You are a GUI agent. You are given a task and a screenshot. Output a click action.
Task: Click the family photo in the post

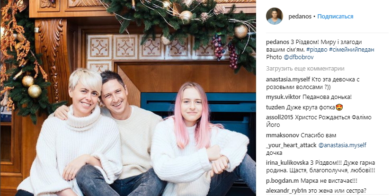point(128,98)
